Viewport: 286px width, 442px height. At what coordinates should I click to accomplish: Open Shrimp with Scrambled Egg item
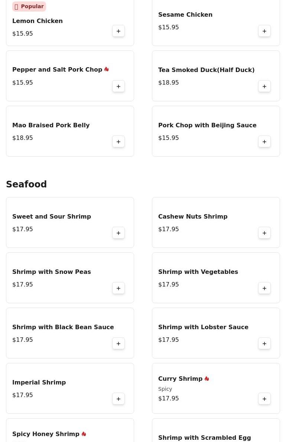(204, 438)
